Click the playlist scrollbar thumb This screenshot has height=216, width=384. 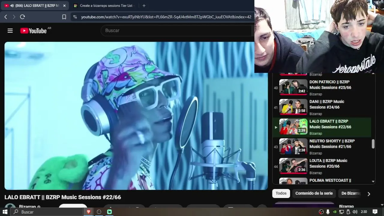click(x=373, y=144)
